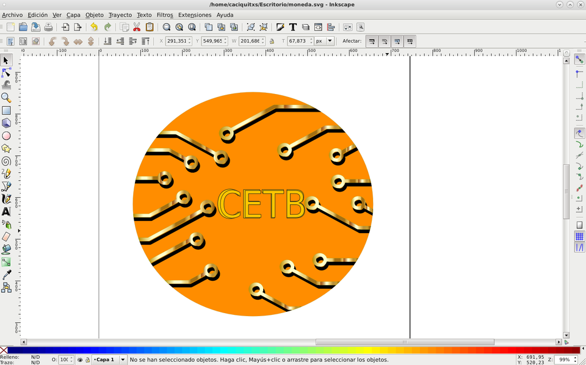Click the Redo arrow icon

coord(107,27)
